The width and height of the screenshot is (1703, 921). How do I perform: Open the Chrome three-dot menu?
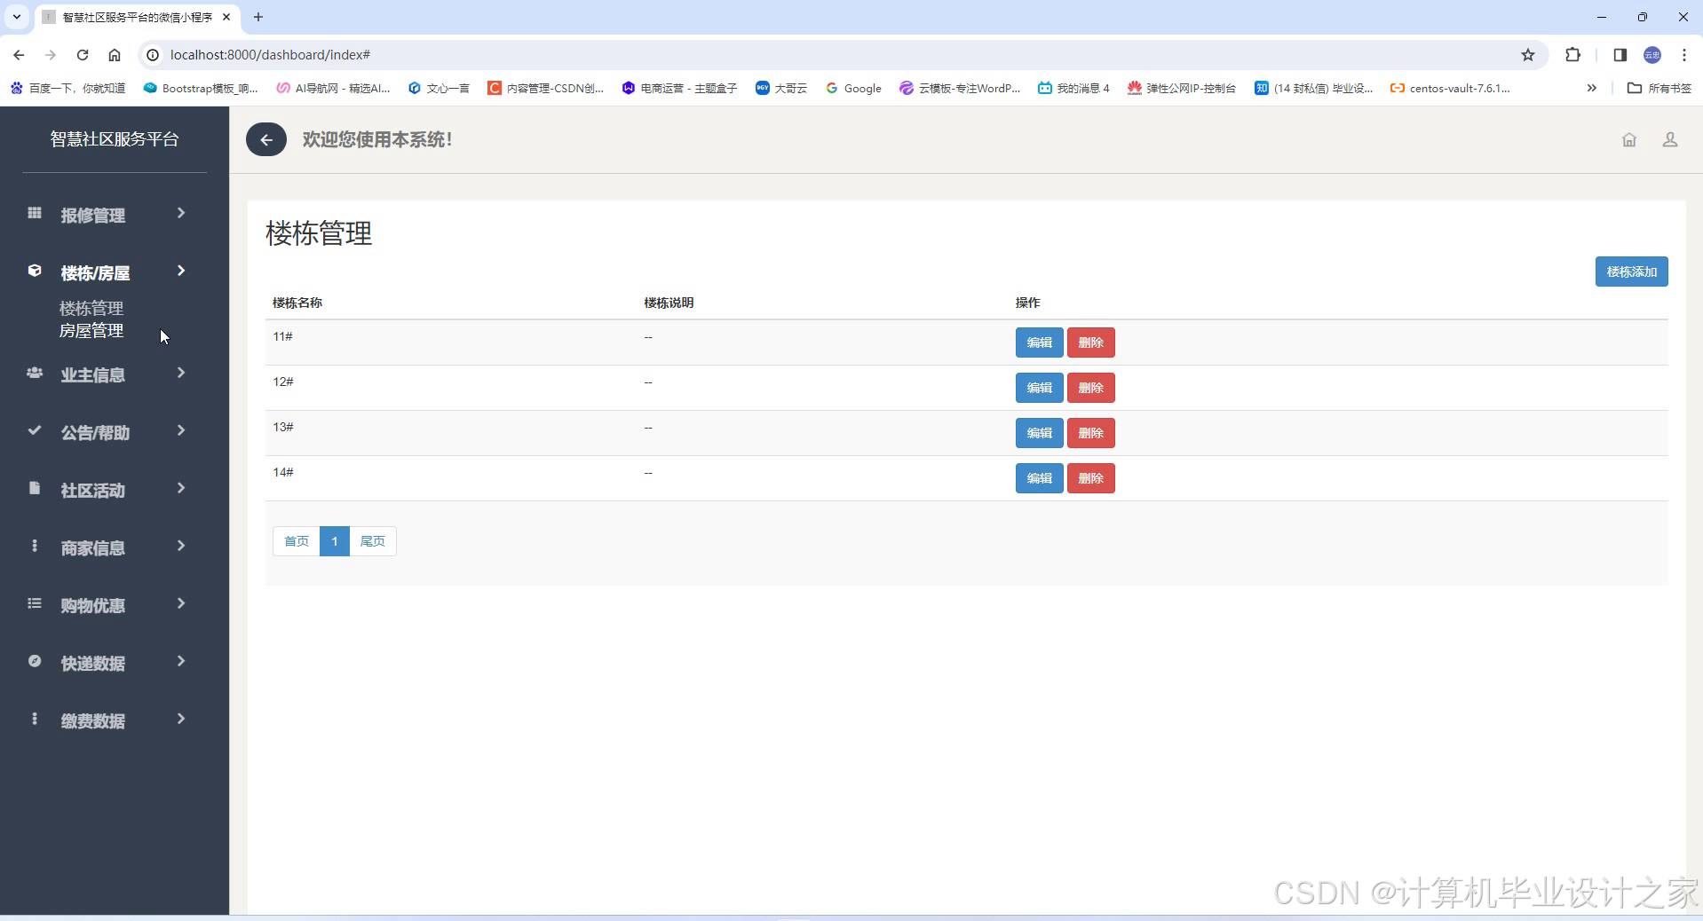[1684, 55]
